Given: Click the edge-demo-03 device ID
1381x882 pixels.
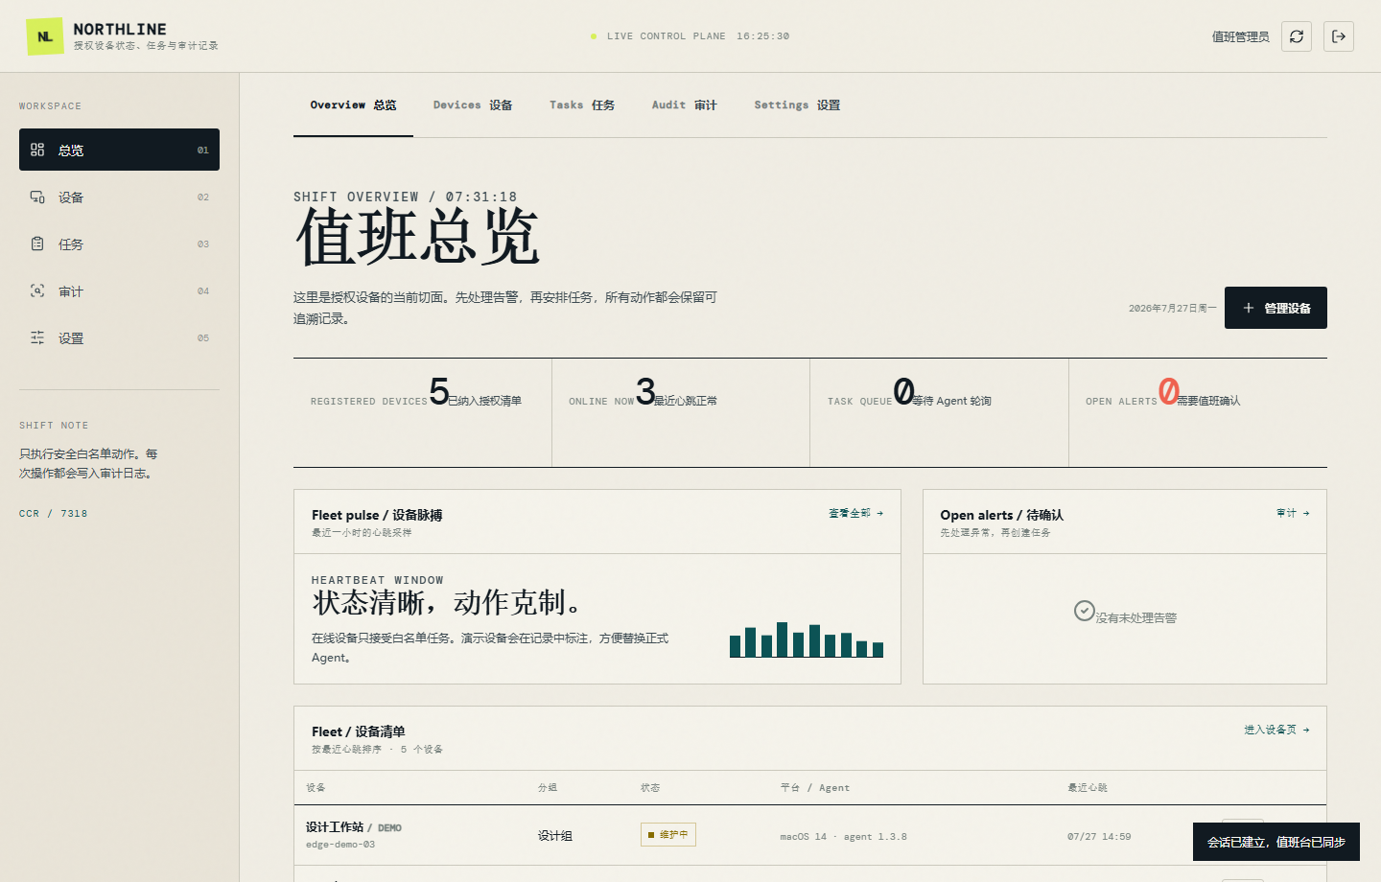Looking at the screenshot, I should point(340,845).
